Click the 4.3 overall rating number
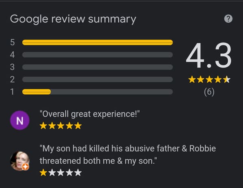243x188 pixels. click(209, 55)
